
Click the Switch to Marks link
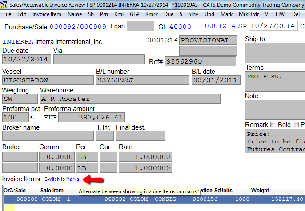[x=62, y=179]
